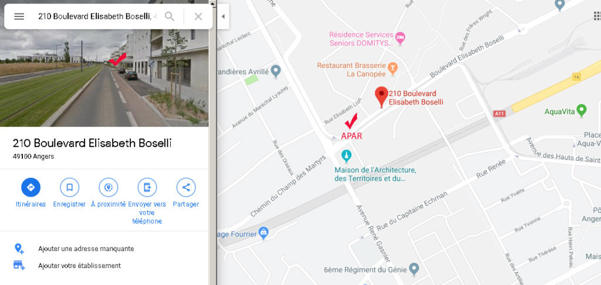This screenshot has height=285, width=601.
Task: Clear search with the X icon
Action: tap(198, 16)
